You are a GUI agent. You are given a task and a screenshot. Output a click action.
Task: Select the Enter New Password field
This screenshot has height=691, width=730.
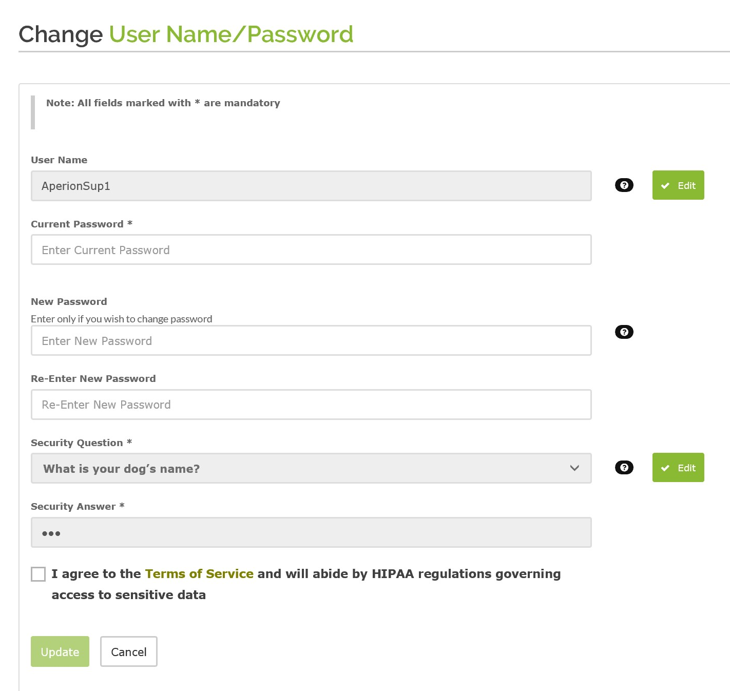(x=311, y=340)
